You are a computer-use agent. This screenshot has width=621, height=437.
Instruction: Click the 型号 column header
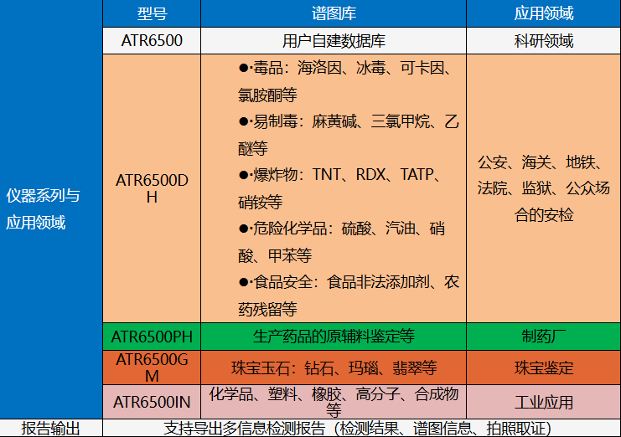click(152, 13)
